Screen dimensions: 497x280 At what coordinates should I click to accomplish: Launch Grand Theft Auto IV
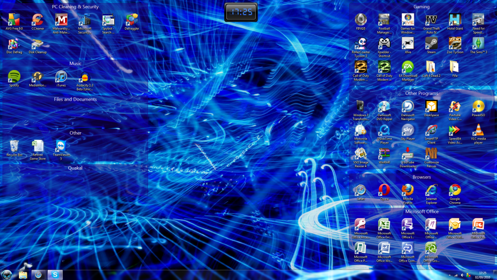coord(431,20)
